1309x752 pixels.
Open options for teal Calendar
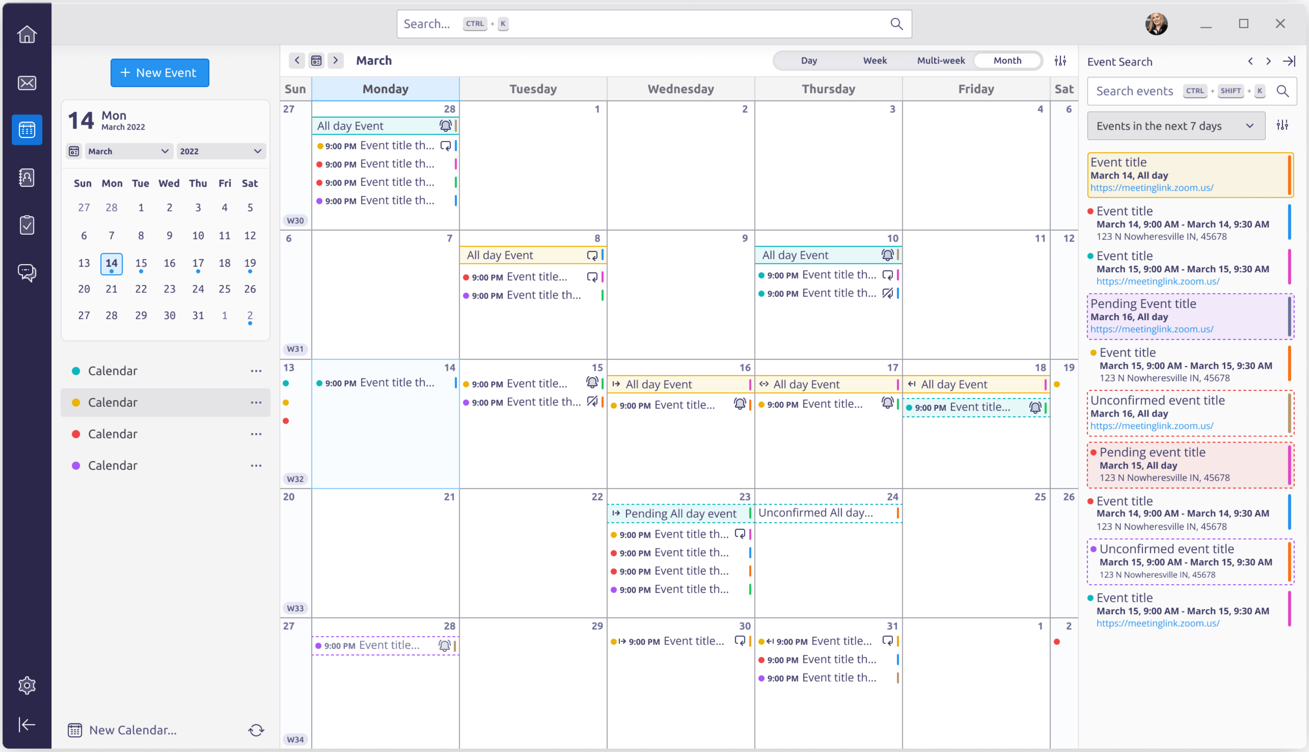[256, 371]
